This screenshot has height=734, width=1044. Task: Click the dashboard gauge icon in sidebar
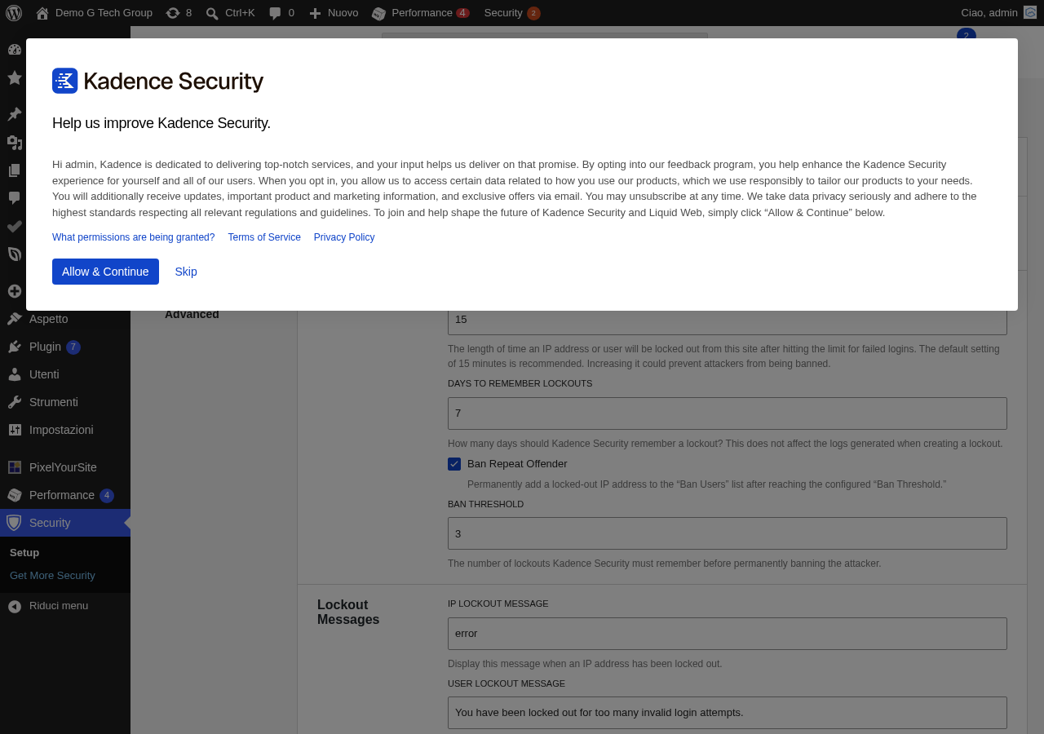14,49
